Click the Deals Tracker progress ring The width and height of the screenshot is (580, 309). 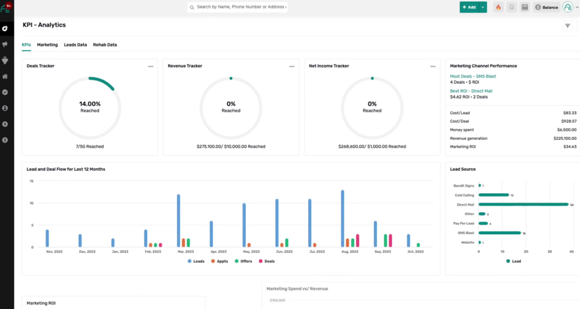pos(90,108)
